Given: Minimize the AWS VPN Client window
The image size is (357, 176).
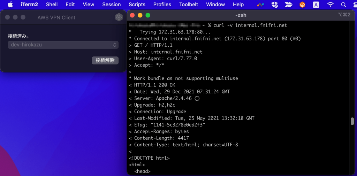Looking at the screenshot, I should pos(15,17).
